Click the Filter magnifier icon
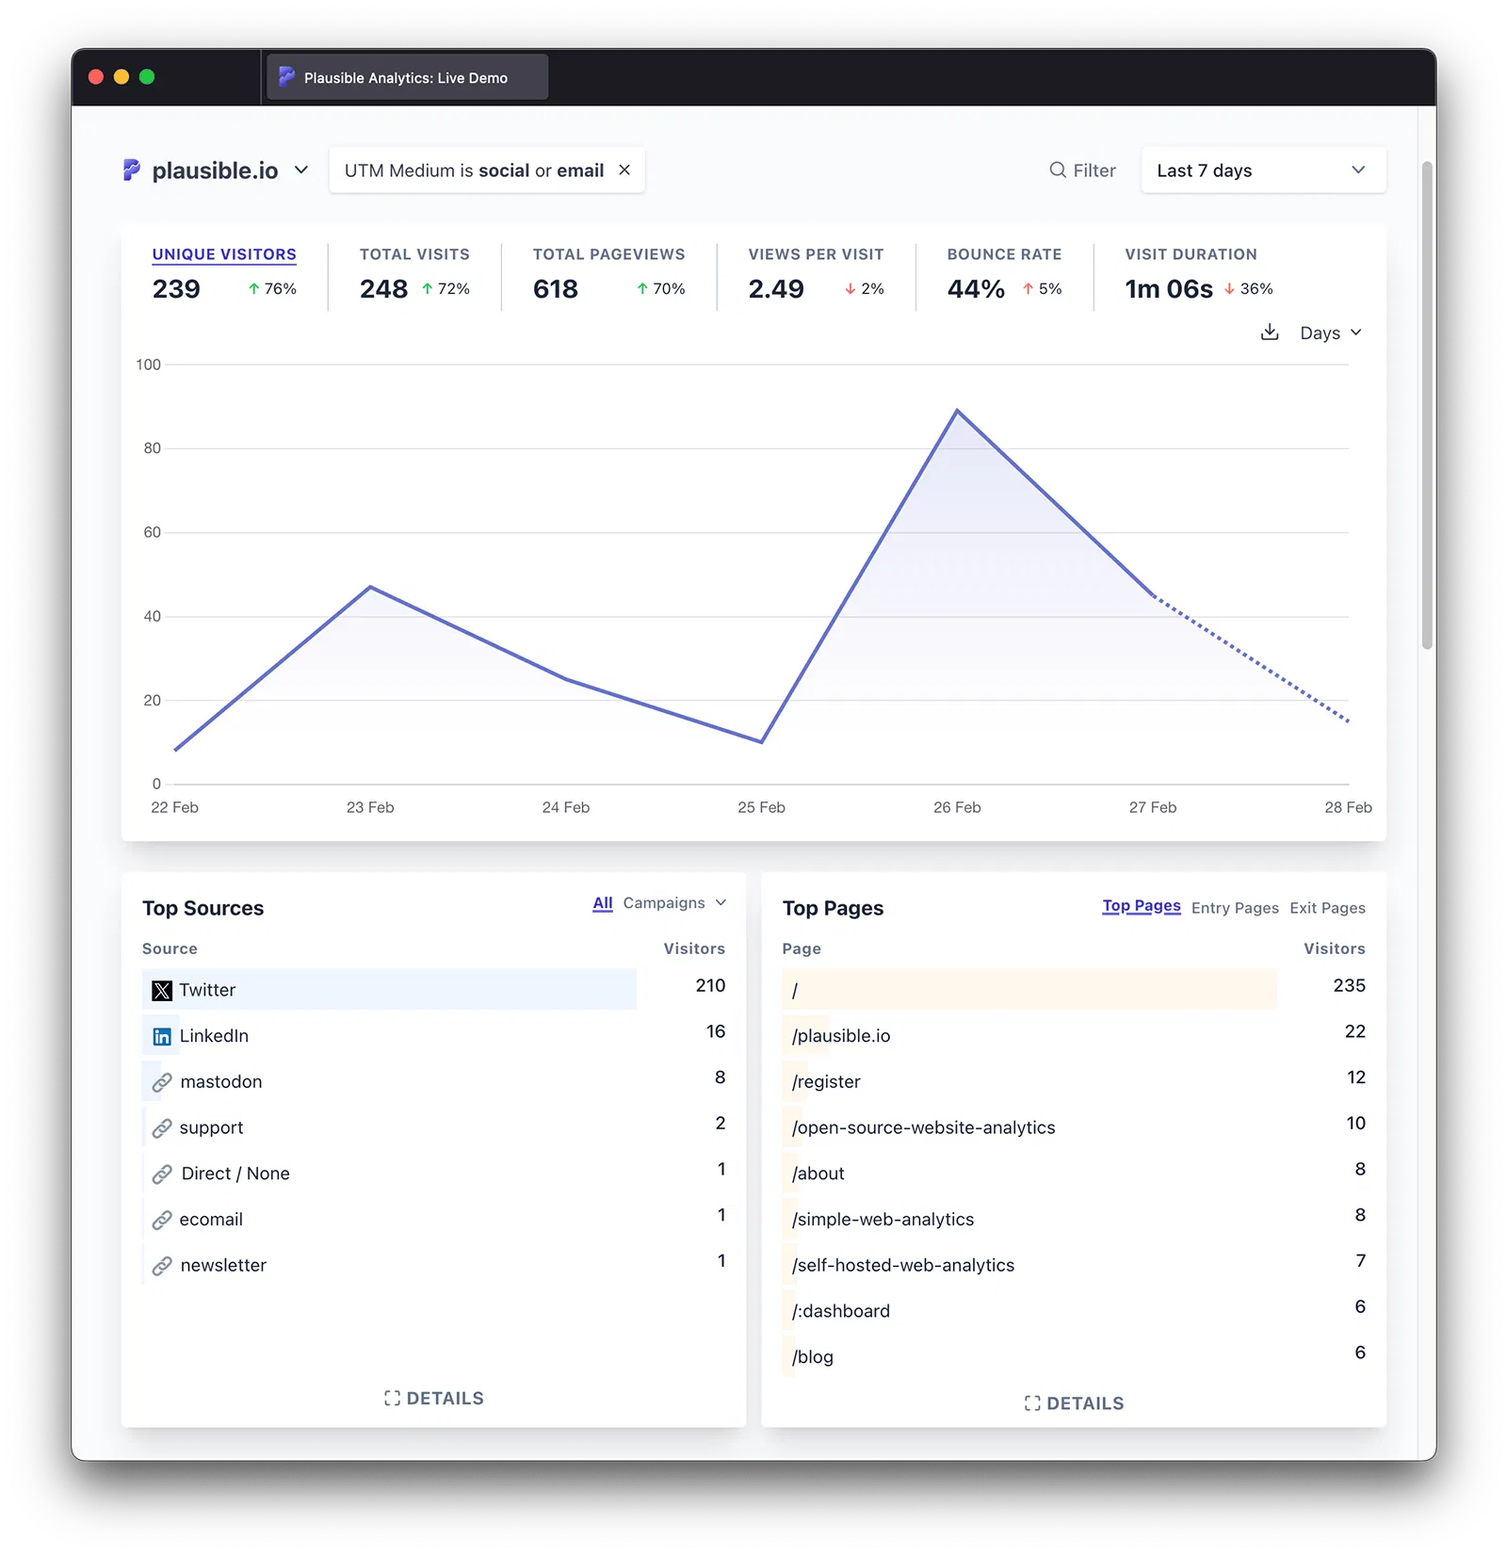The height and width of the screenshot is (1555, 1507). click(1058, 170)
